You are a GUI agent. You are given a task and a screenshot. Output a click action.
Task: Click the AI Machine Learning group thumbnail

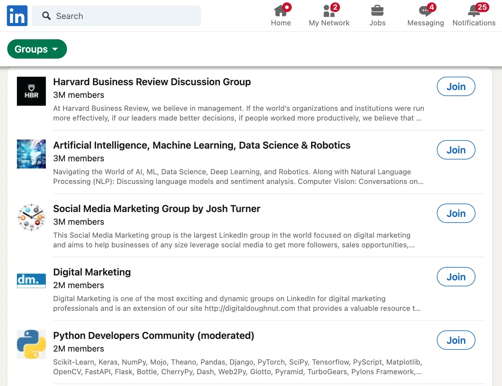click(31, 154)
